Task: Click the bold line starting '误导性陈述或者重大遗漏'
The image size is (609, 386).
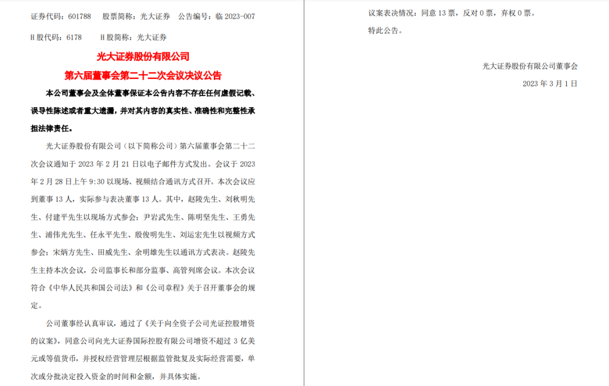Action: click(x=143, y=111)
